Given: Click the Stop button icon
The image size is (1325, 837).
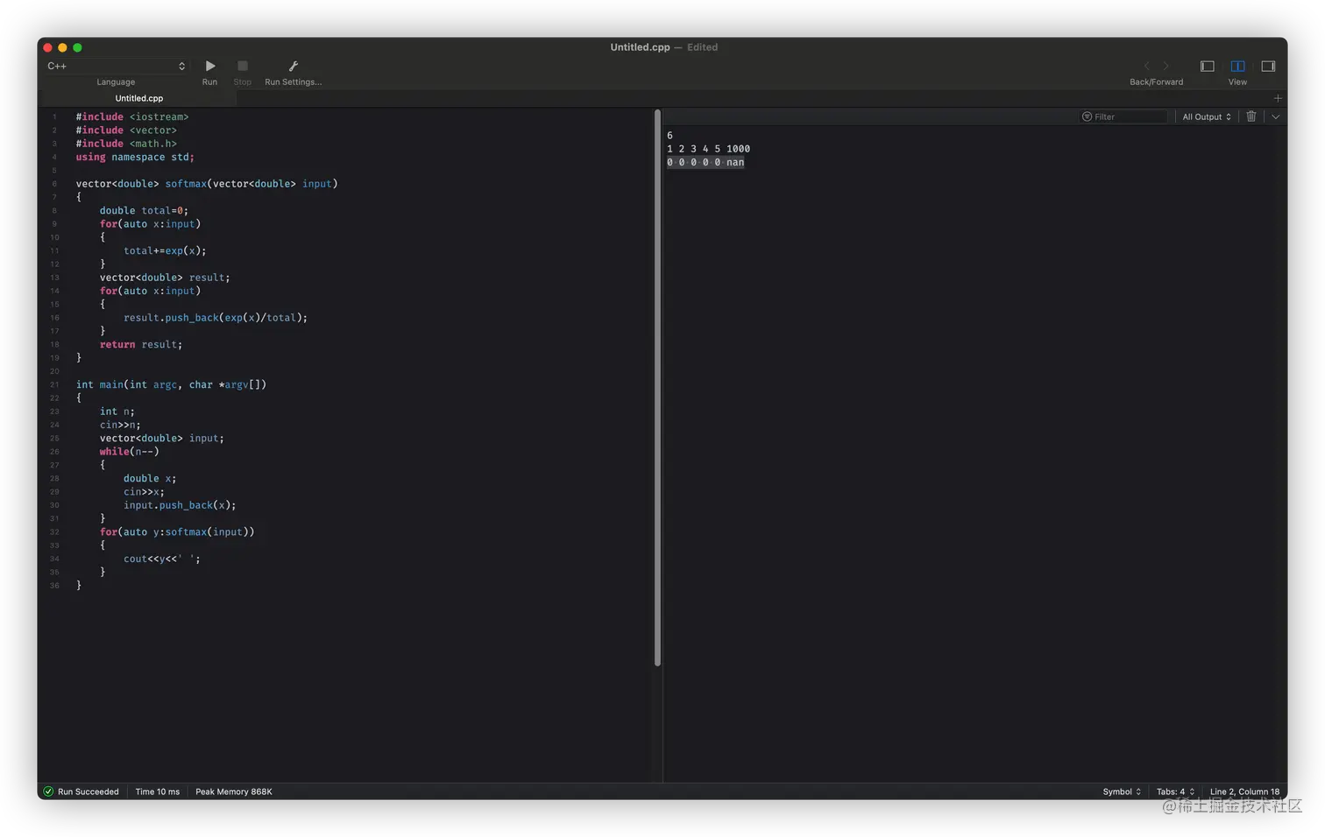Looking at the screenshot, I should [x=243, y=66].
